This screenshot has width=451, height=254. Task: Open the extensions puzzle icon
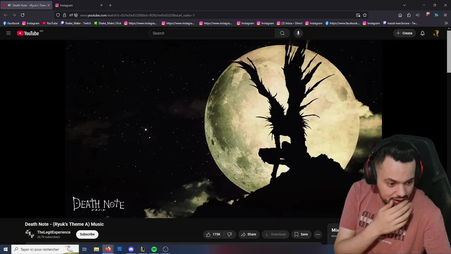pos(409,15)
